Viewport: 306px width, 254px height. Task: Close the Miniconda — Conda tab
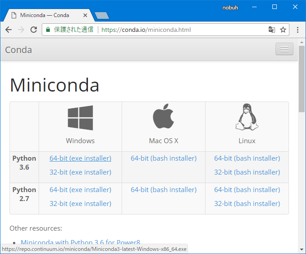(85, 15)
